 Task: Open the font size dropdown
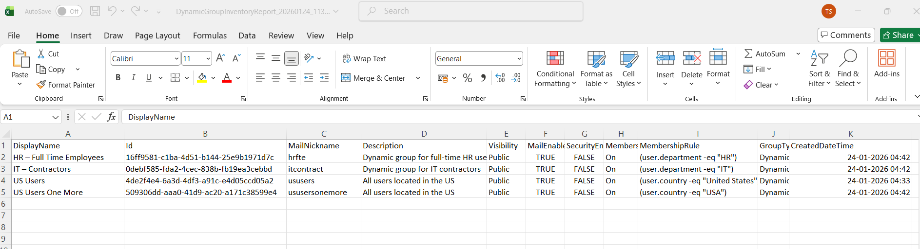click(208, 59)
